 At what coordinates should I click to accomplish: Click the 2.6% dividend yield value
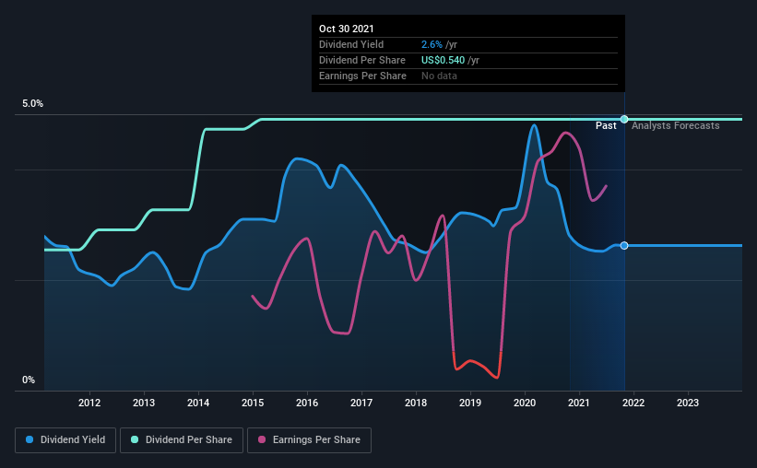click(x=432, y=44)
